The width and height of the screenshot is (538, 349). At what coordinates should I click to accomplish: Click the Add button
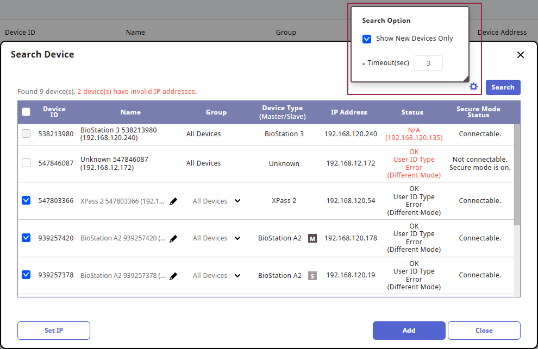[x=409, y=331]
